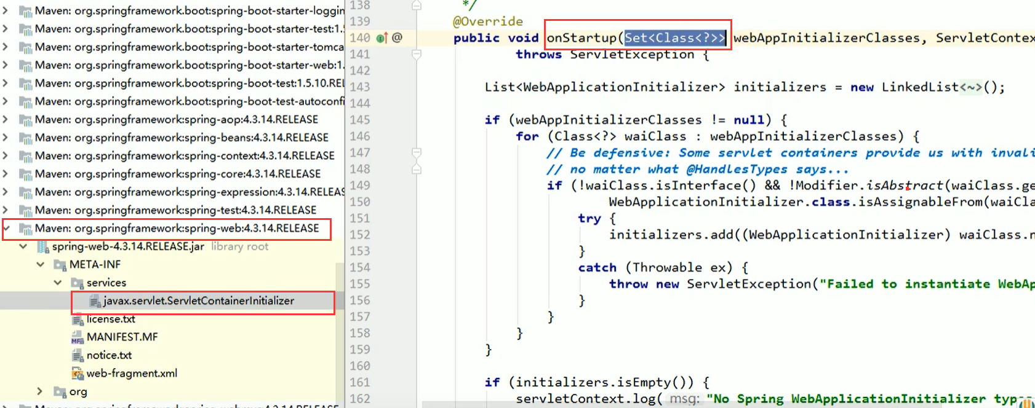
Task: Click the ServletException in throws clause
Action: click(x=632, y=55)
